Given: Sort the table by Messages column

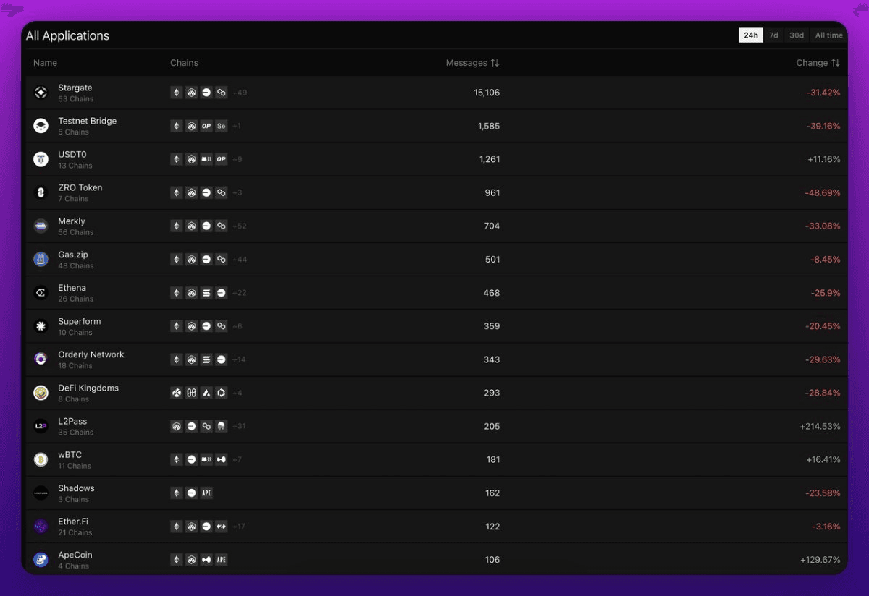Looking at the screenshot, I should [x=472, y=63].
